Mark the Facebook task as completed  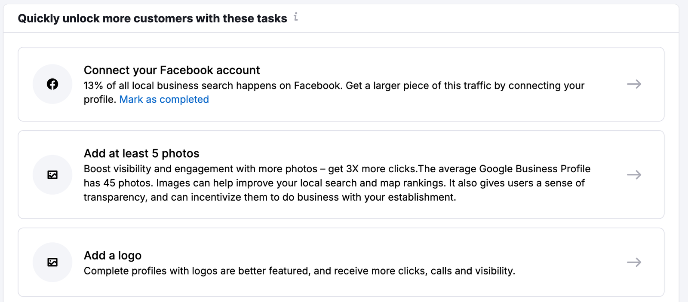tap(164, 100)
